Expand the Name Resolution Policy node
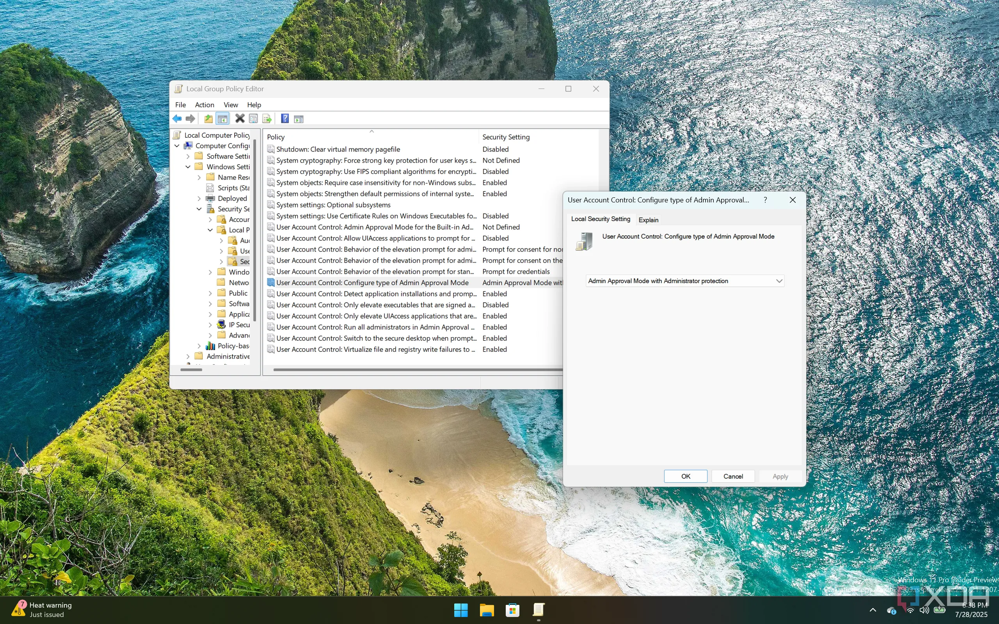This screenshot has height=624, width=999. 199,177
